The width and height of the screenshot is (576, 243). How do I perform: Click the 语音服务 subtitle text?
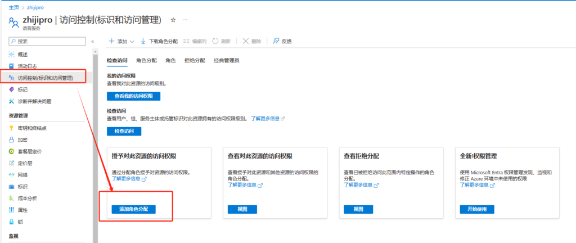coord(31,28)
